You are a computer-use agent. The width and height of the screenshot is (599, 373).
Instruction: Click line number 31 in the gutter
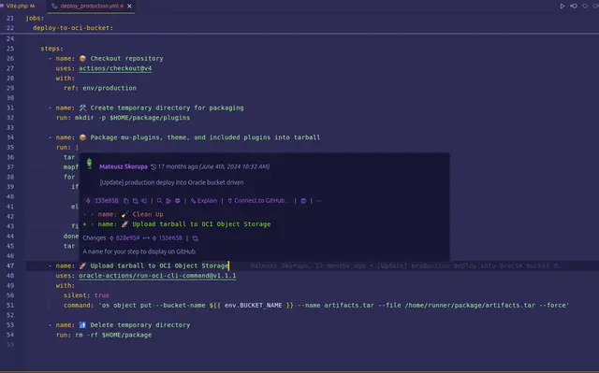tap(10, 108)
